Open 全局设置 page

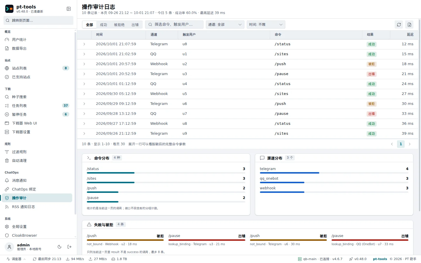[37, 226]
